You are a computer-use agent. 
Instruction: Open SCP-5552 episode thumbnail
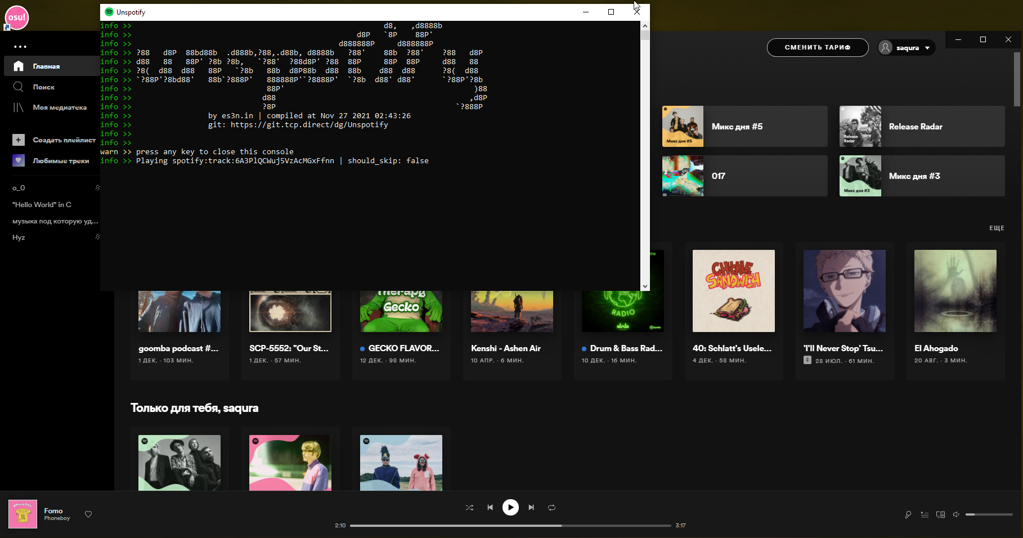pyautogui.click(x=290, y=311)
